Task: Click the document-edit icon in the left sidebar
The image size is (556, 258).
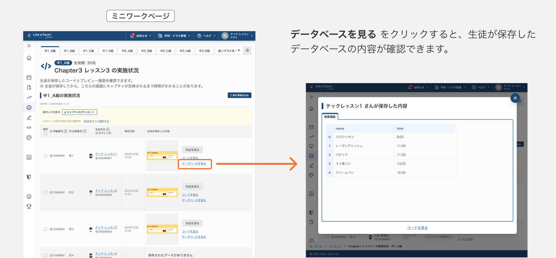Action: (x=29, y=87)
